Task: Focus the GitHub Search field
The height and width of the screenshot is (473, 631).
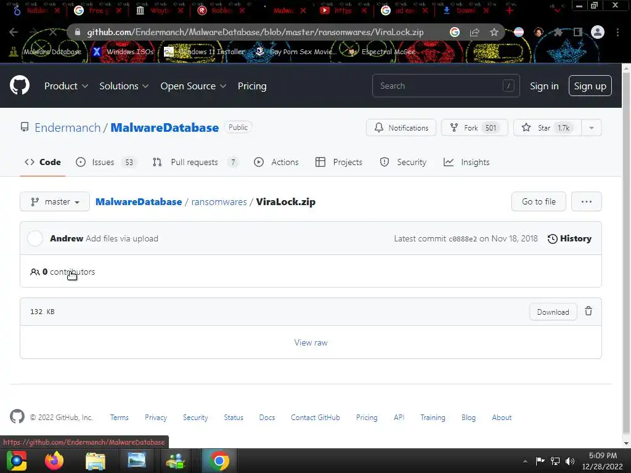Action: click(x=446, y=86)
